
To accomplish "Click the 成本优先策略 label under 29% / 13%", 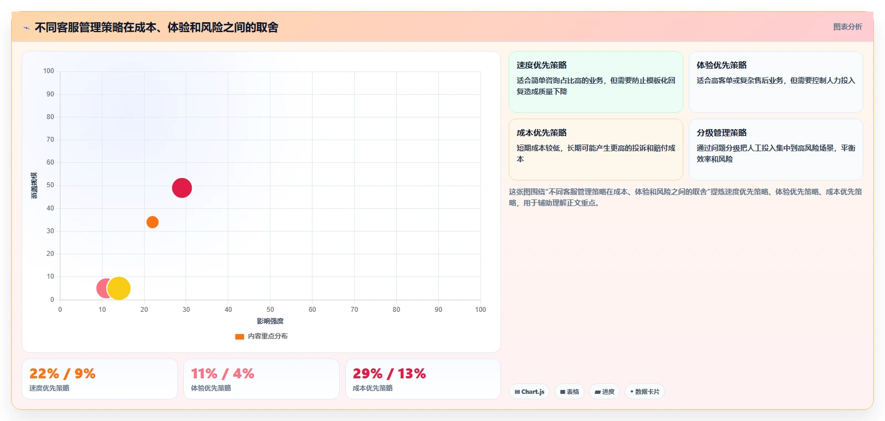I will [x=373, y=388].
